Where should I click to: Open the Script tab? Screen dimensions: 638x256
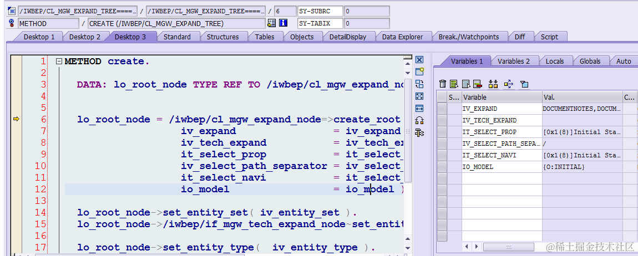click(549, 37)
